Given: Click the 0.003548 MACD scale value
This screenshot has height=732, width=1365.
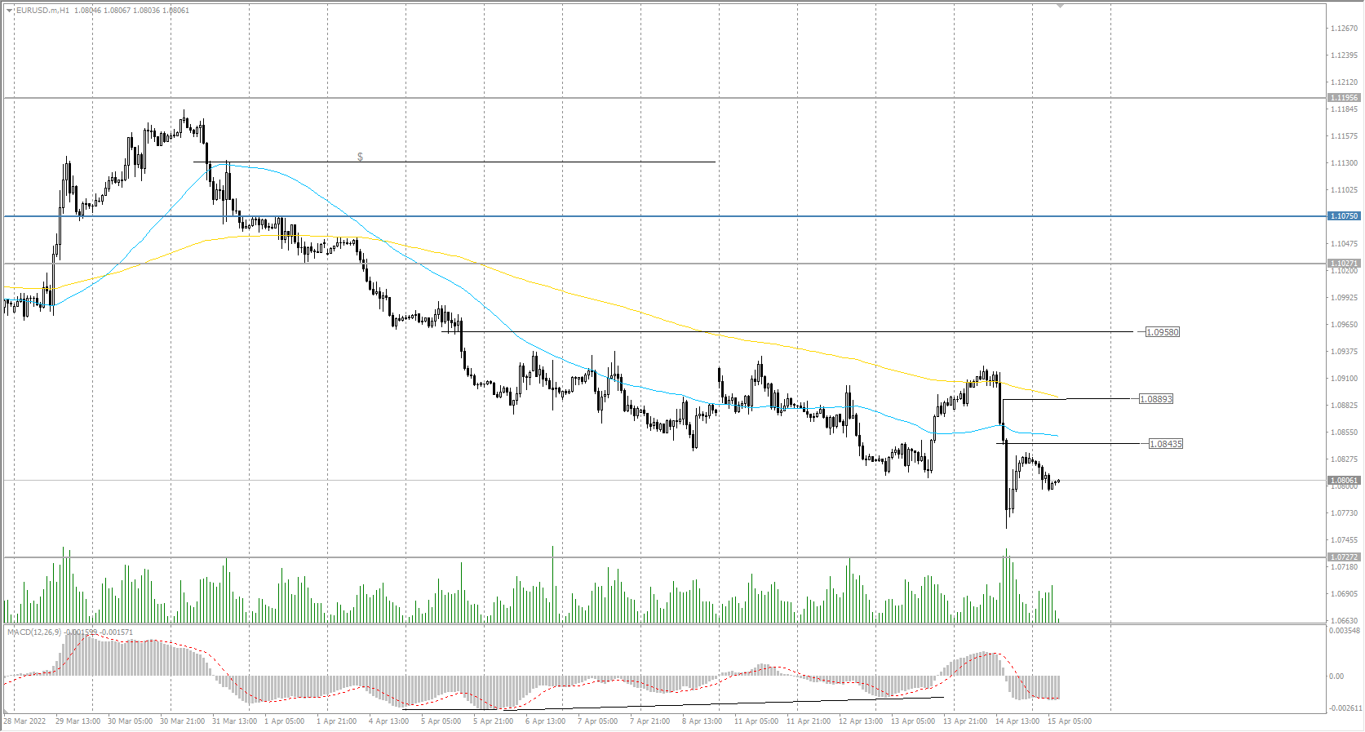Looking at the screenshot, I should [1345, 631].
